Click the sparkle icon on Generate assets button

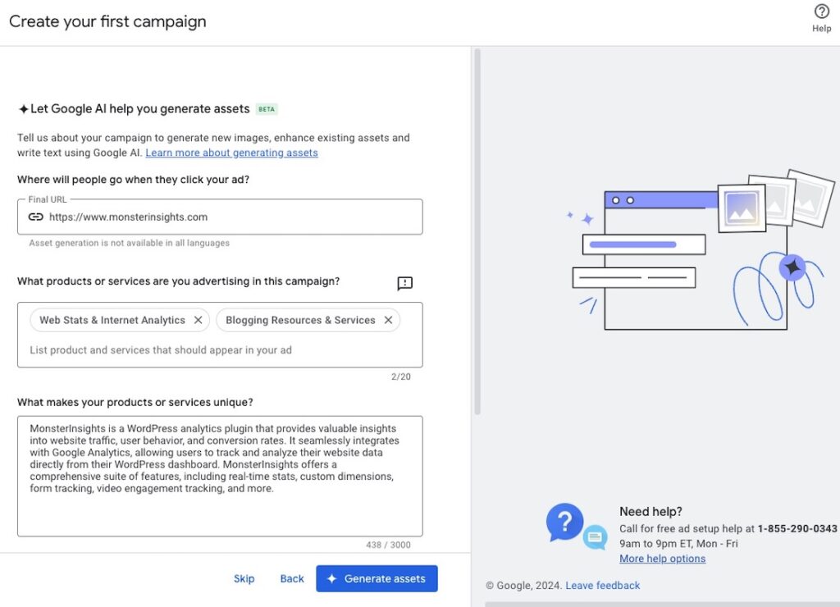331,579
